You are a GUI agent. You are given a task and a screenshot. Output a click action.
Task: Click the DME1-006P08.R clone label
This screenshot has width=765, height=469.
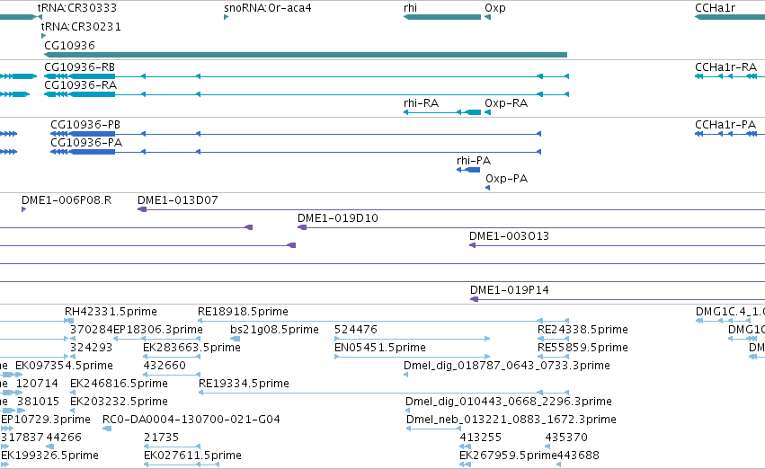click(x=67, y=199)
